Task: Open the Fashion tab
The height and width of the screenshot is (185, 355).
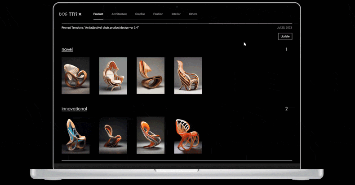Action: coord(158,14)
